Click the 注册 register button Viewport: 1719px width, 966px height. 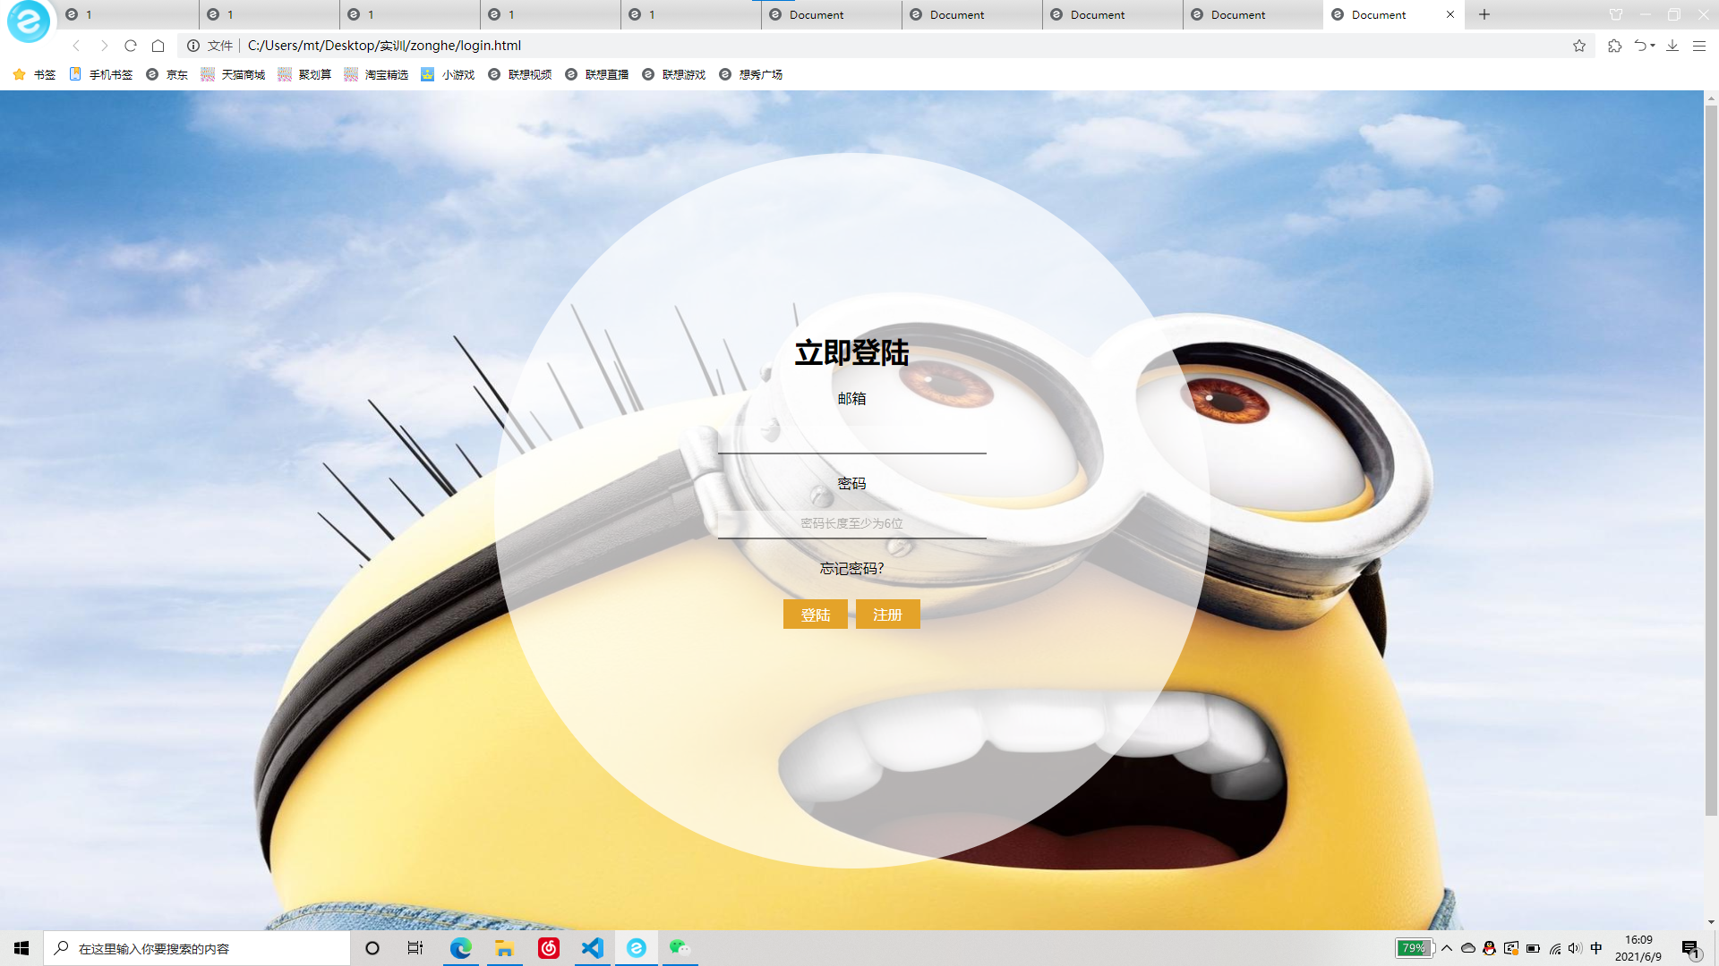tap(887, 614)
